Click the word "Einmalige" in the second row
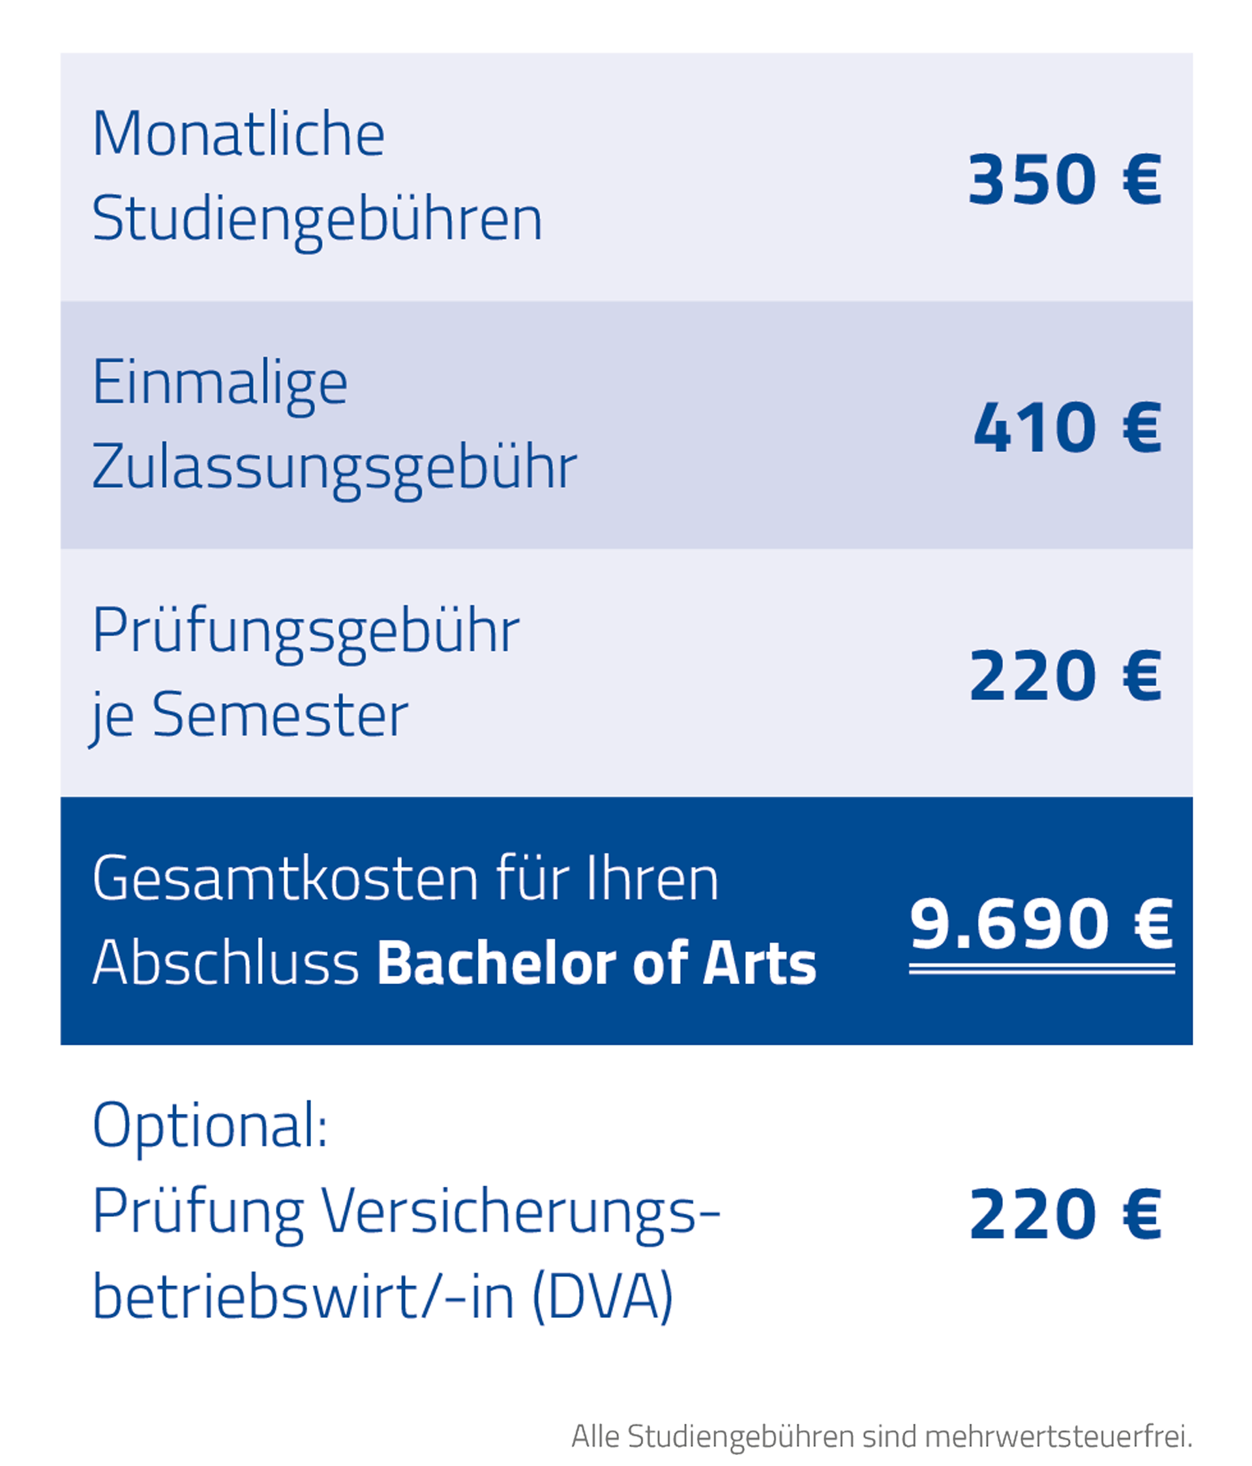This screenshot has width=1252, height=1466. coord(220,383)
